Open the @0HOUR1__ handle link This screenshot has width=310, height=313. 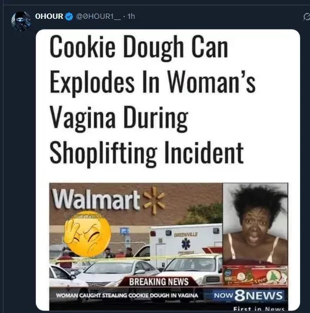click(x=98, y=16)
